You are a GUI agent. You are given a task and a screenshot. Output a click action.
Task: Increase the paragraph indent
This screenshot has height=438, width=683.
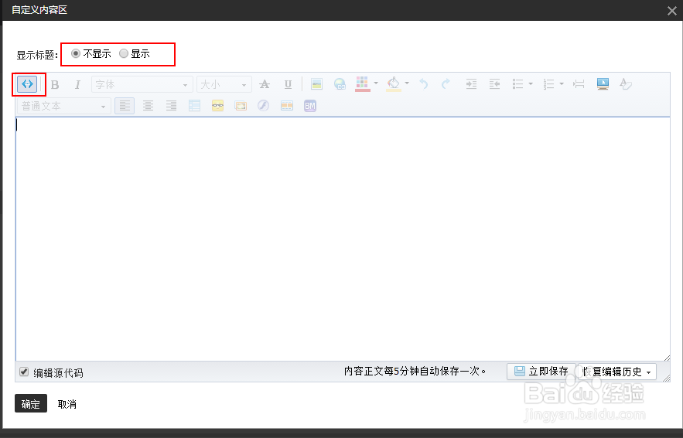tap(471, 83)
